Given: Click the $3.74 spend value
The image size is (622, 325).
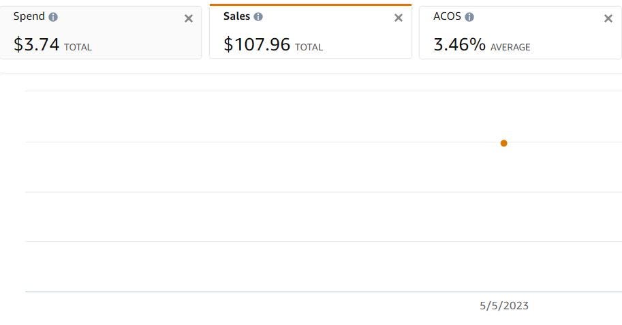Looking at the screenshot, I should 36,44.
